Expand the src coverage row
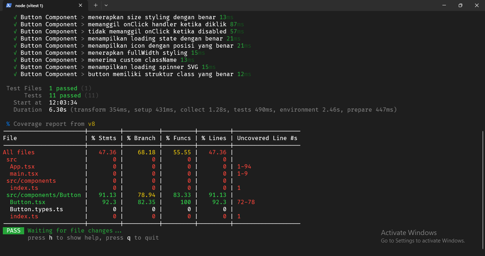The height and width of the screenshot is (256, 485). pyautogui.click(x=11, y=159)
